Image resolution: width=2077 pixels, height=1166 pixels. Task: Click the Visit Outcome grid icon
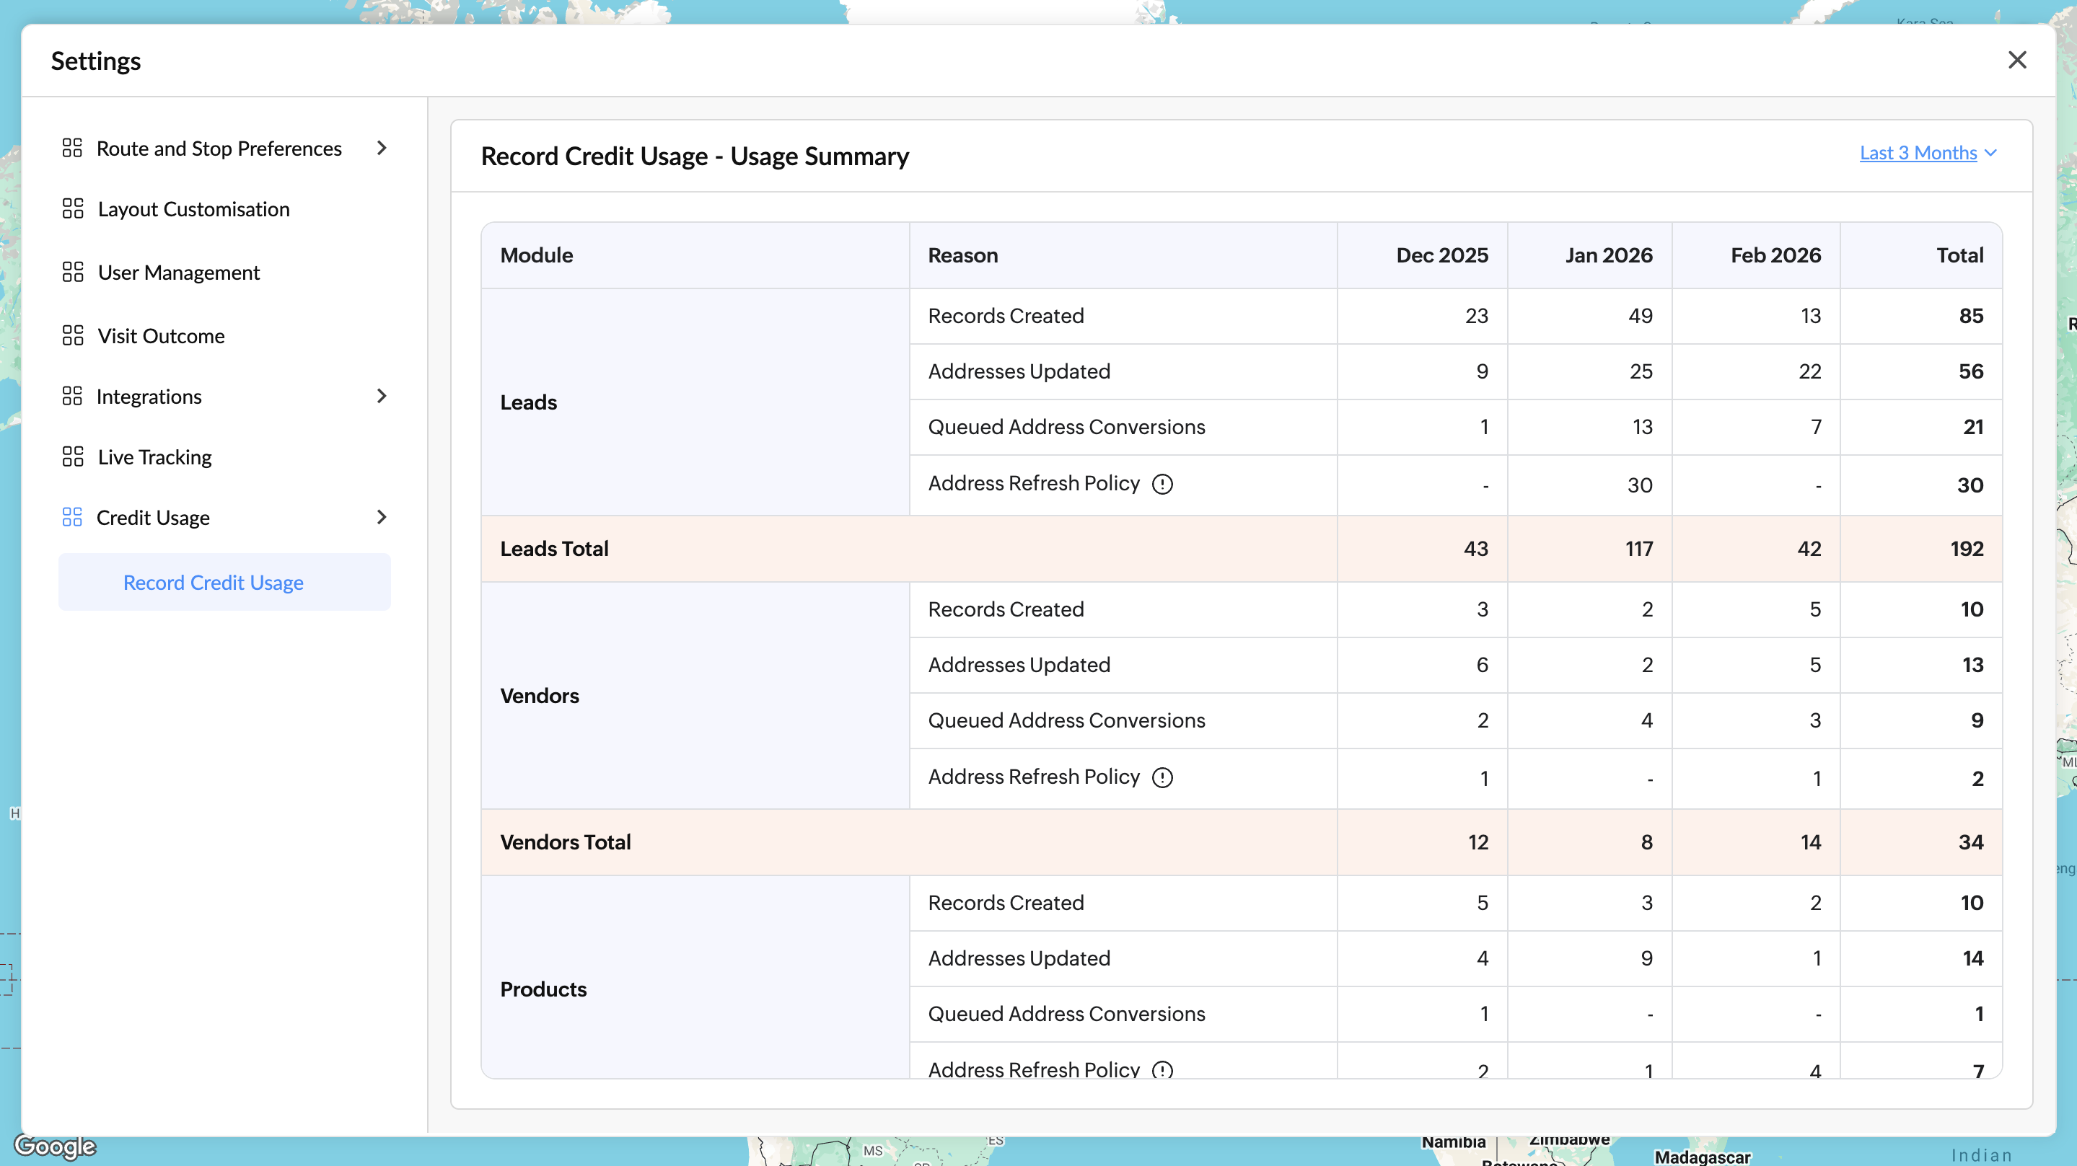[x=73, y=335]
